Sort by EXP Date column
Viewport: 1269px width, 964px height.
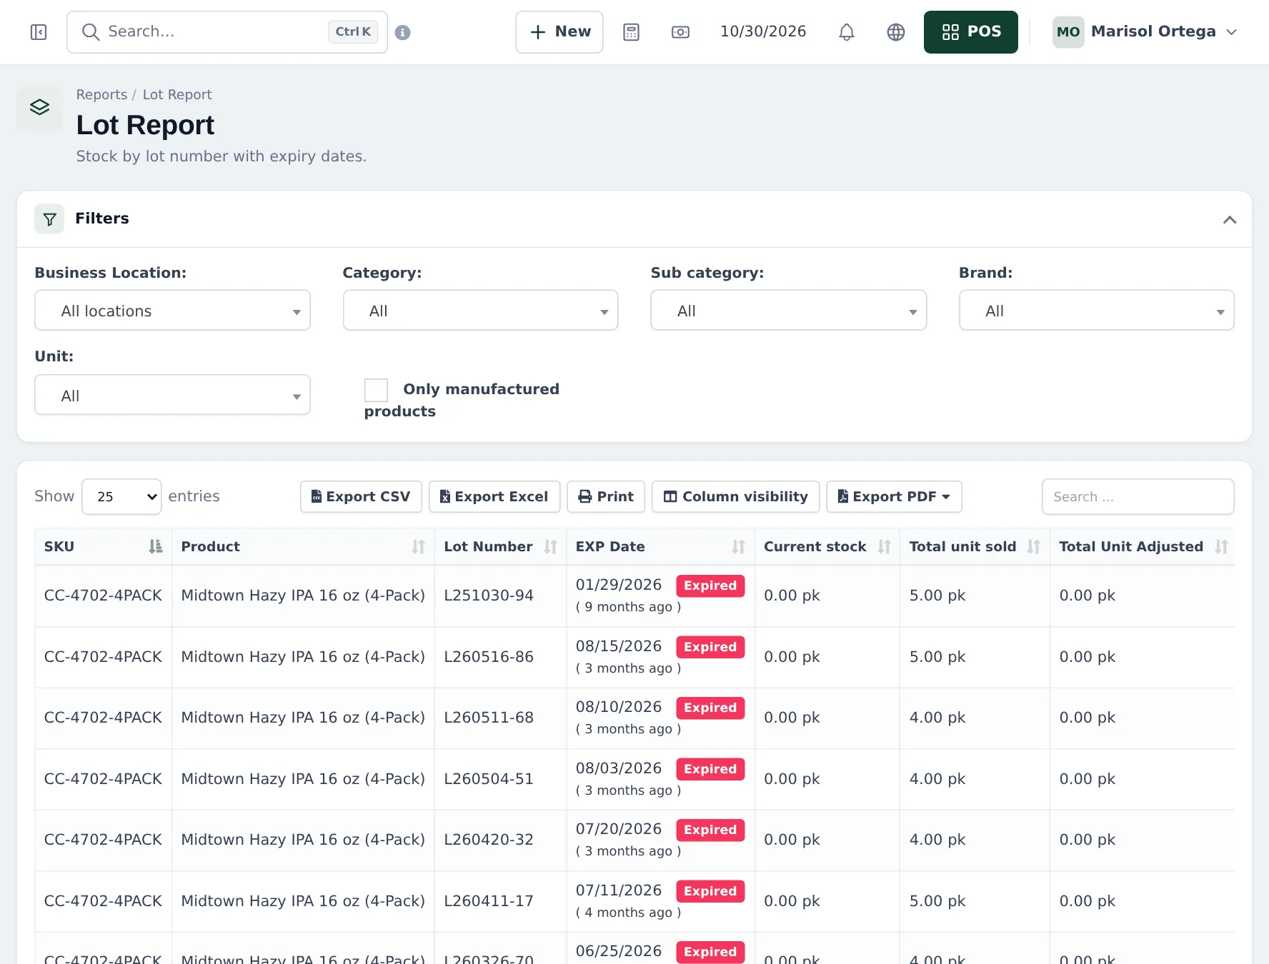coord(660,547)
